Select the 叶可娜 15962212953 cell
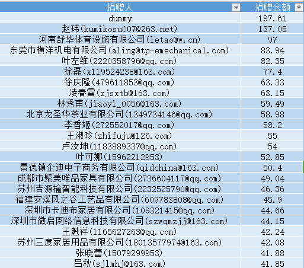The image size is (304, 268). (120, 157)
